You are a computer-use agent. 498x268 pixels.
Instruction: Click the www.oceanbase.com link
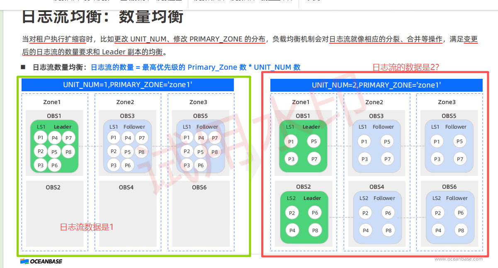tap(458, 259)
